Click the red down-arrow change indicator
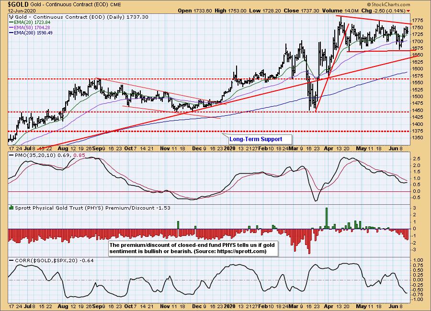The width and height of the screenshot is (431, 311). point(408,11)
